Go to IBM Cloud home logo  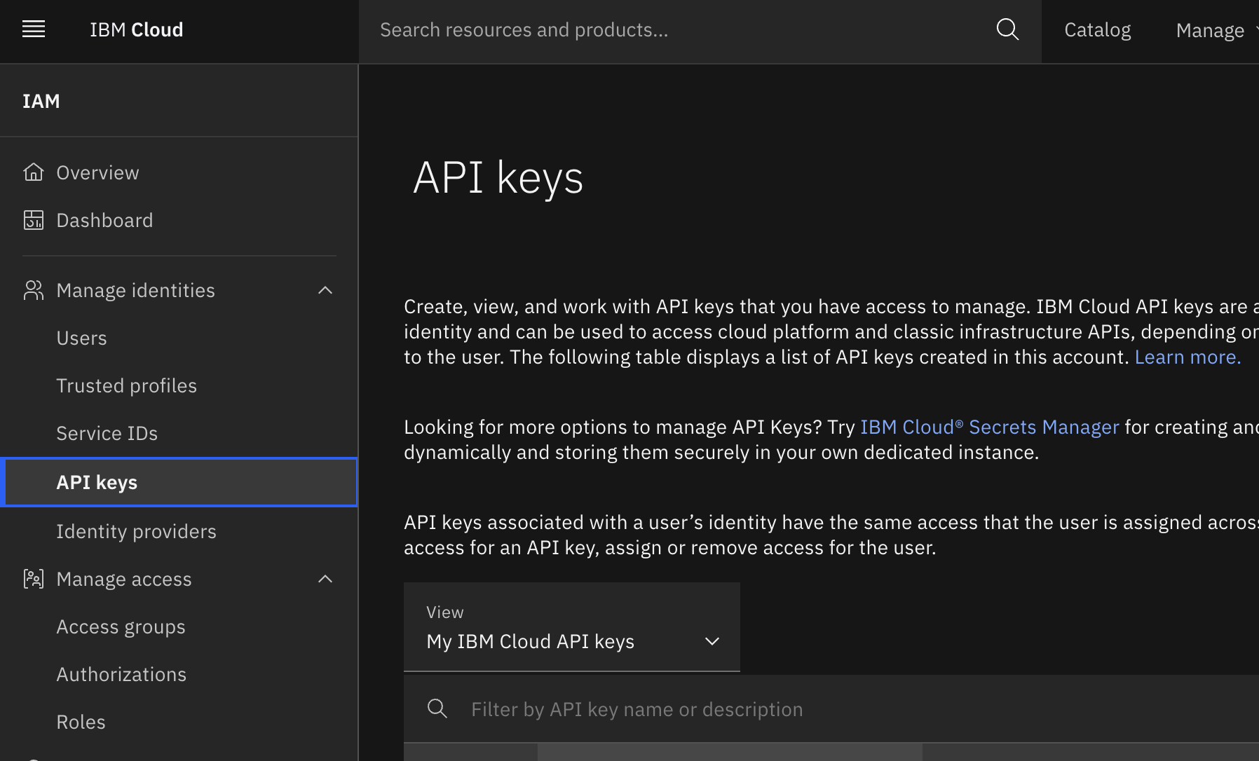click(137, 29)
